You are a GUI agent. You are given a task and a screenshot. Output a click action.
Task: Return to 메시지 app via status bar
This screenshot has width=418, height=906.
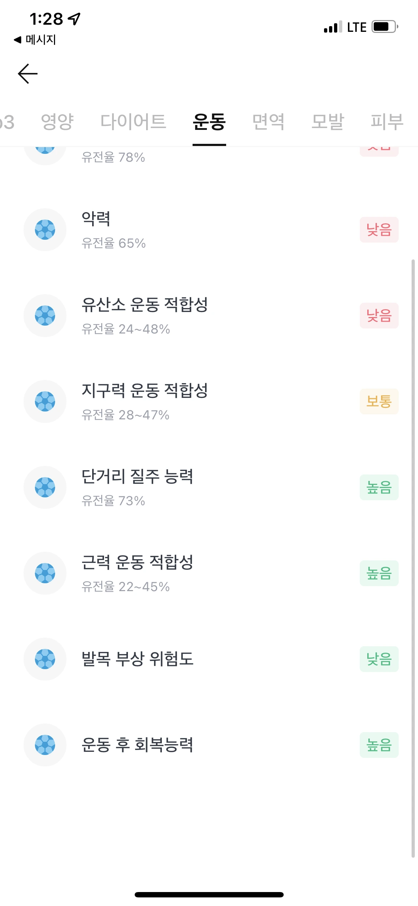[35, 39]
